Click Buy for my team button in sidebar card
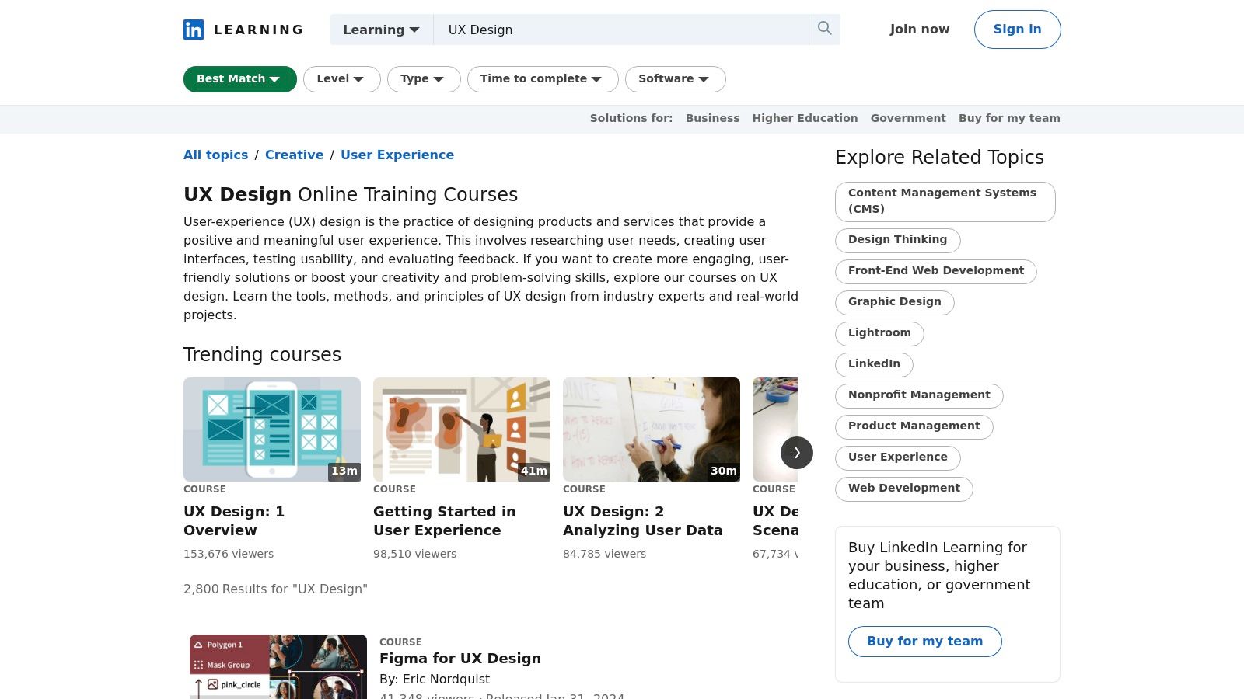Screen dimensions: 1244x699 (x=924, y=642)
